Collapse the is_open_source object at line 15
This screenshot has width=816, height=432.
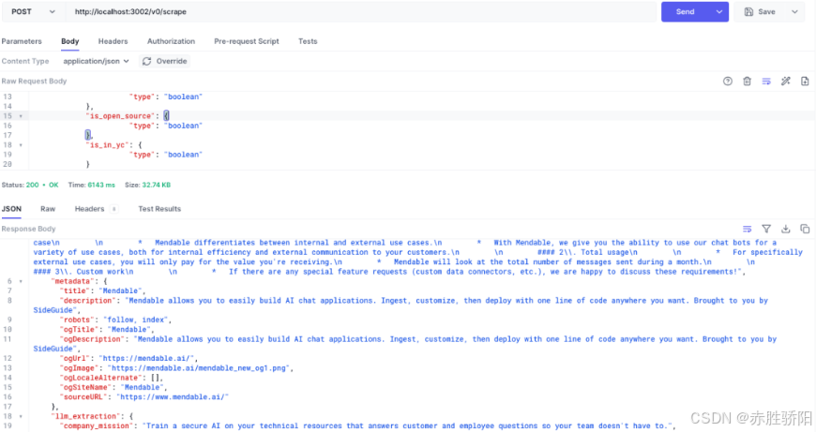coord(21,116)
